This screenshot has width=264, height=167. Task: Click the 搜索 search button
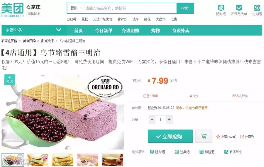(x=185, y=8)
